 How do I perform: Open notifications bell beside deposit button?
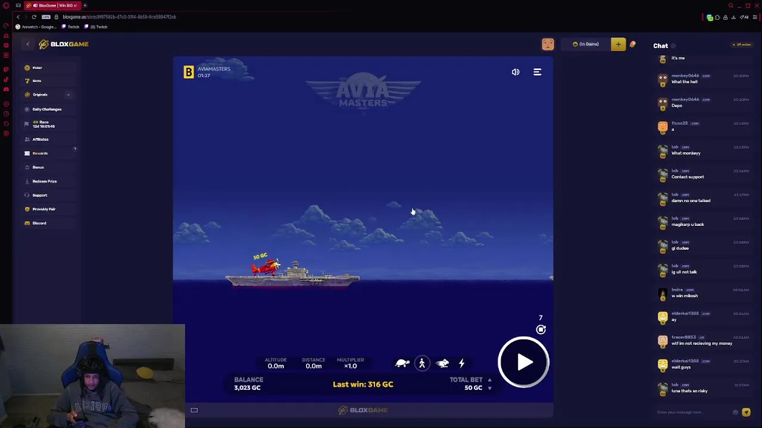(632, 44)
